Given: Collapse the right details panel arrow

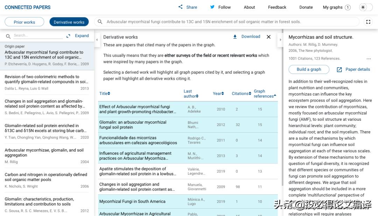Looking at the screenshot, I should click(x=280, y=40).
